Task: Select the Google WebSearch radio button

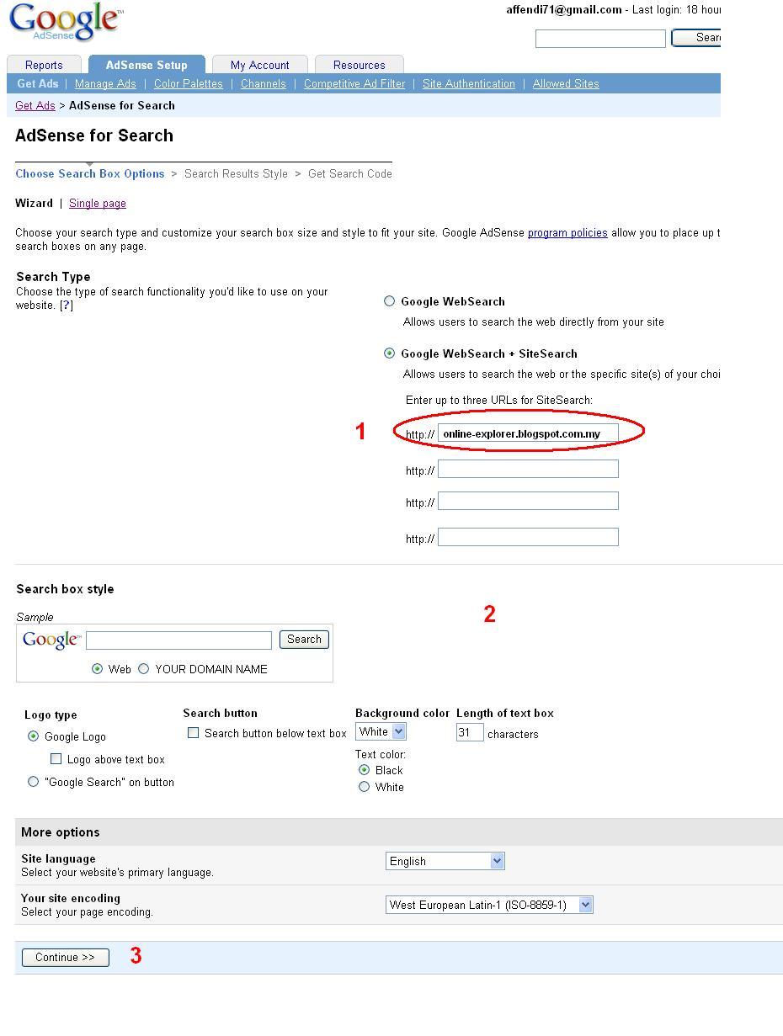Action: (x=389, y=301)
